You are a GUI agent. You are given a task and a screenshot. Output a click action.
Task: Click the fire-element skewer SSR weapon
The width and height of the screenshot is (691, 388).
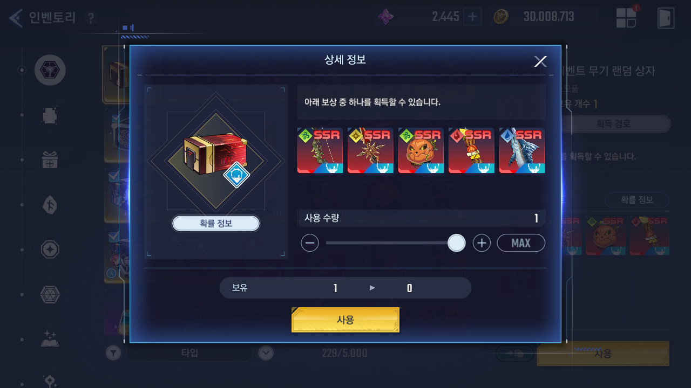pyautogui.click(x=471, y=150)
